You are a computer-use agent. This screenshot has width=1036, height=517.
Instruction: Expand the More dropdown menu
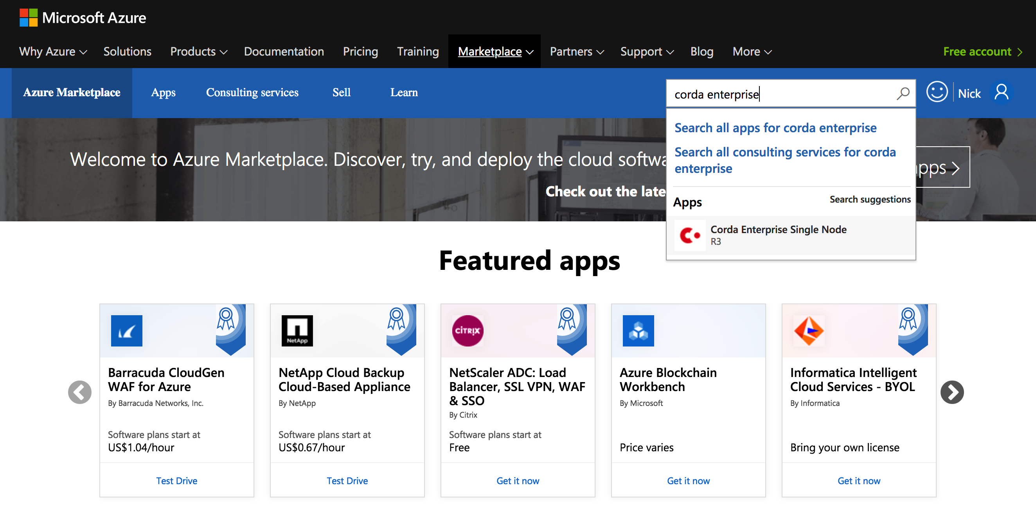point(752,52)
